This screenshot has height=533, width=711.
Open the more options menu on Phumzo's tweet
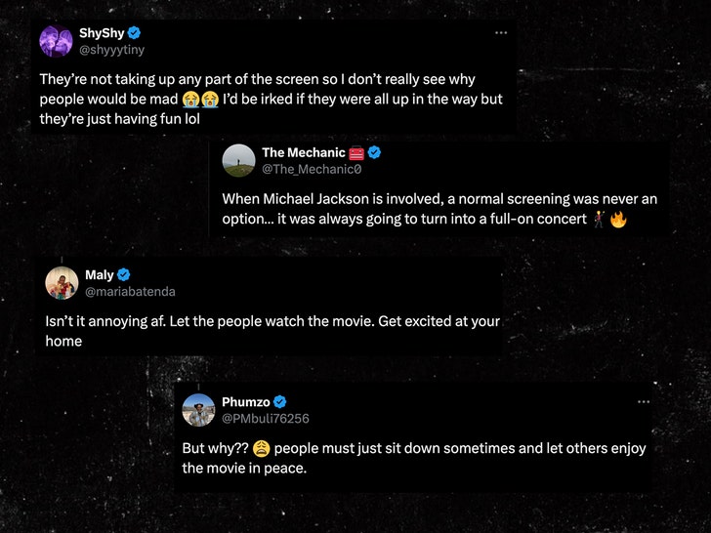point(643,401)
